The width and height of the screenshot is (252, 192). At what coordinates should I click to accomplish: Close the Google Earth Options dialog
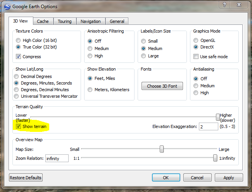239,5
